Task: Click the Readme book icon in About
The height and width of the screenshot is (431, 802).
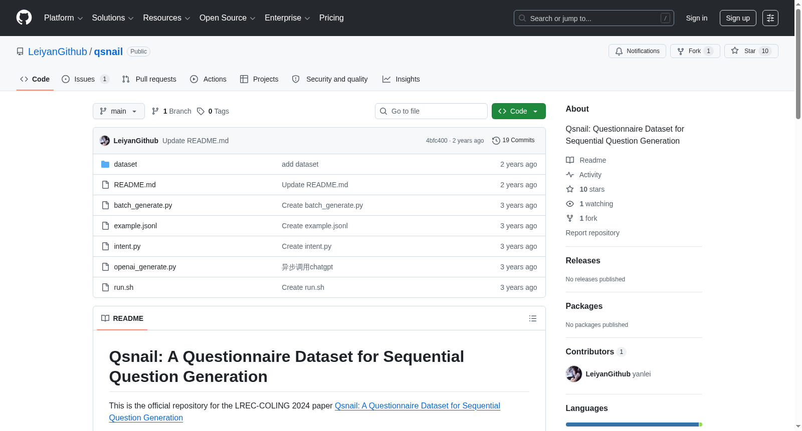Action: coord(570,160)
